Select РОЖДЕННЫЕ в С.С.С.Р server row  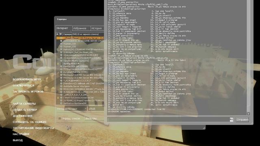(x=80, y=81)
